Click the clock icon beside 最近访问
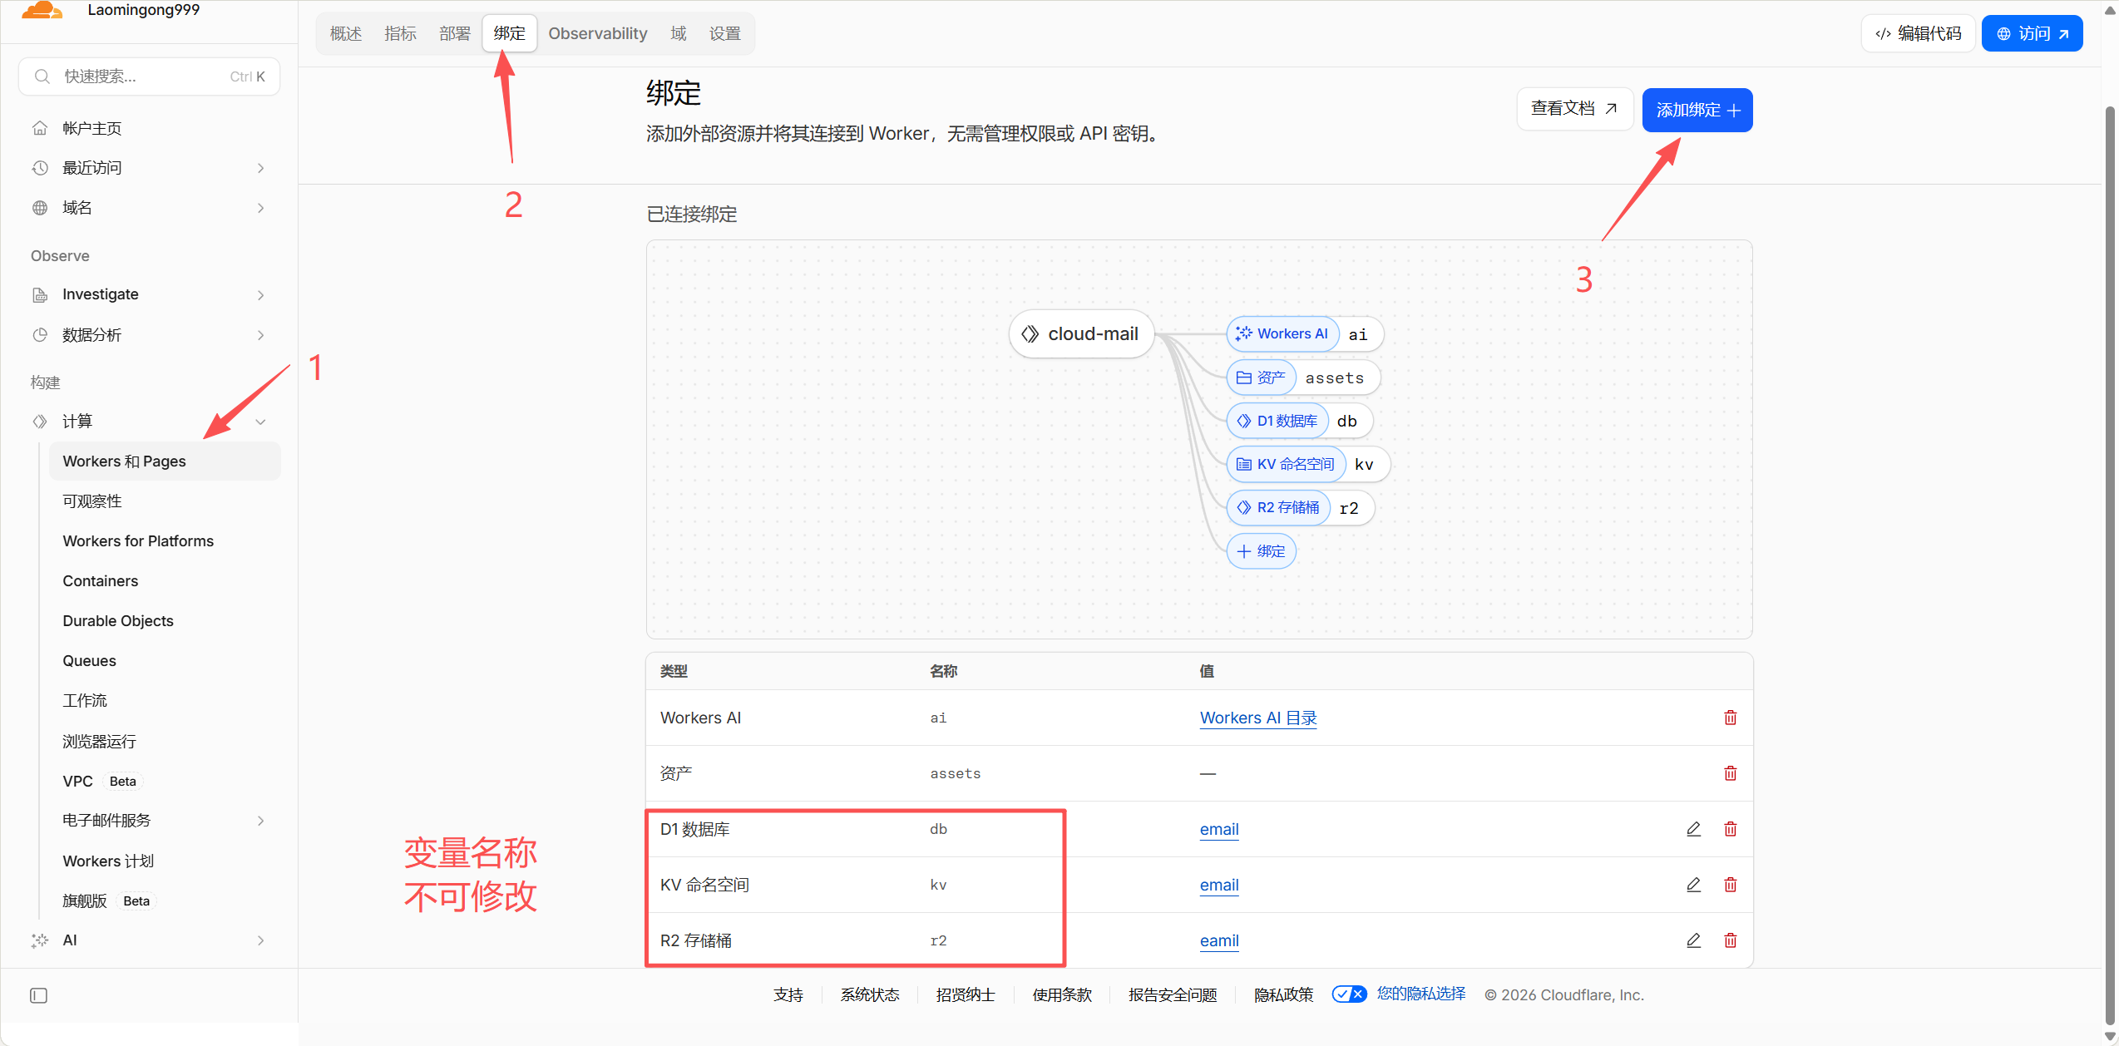Image resolution: width=2119 pixels, height=1046 pixels. point(40,168)
